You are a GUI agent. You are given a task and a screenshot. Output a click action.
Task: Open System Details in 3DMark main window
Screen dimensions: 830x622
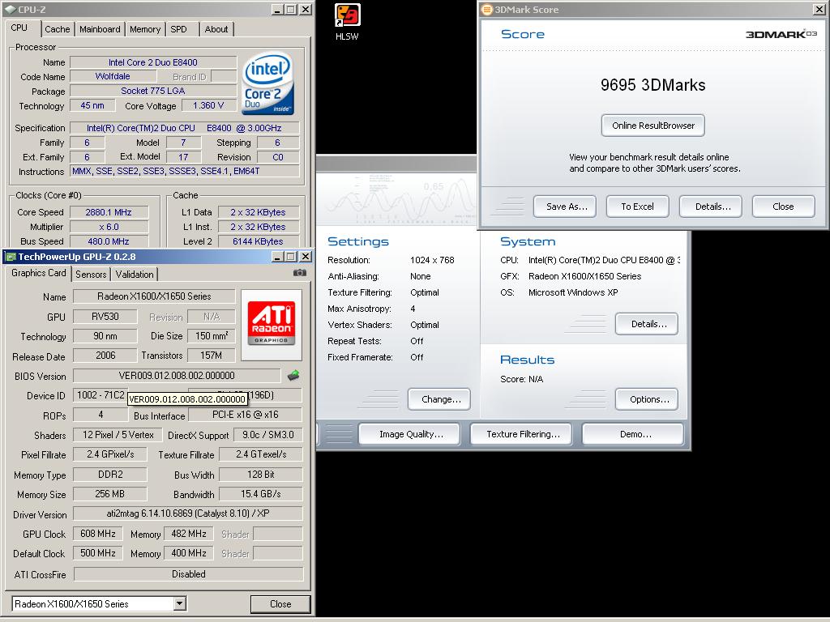coord(647,324)
